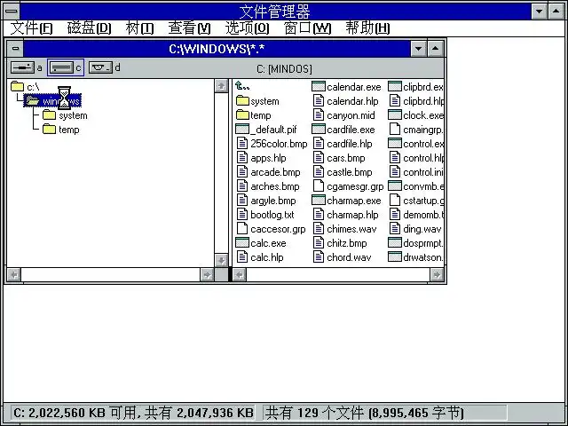Open the 文件(F) menu
This screenshot has height=426, width=568.
coord(31,28)
